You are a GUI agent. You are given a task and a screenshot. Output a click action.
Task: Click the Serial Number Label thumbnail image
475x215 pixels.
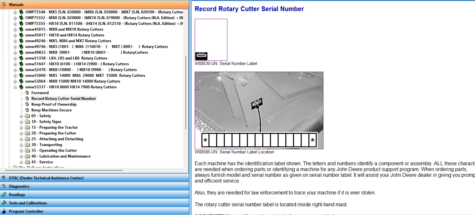point(211,40)
